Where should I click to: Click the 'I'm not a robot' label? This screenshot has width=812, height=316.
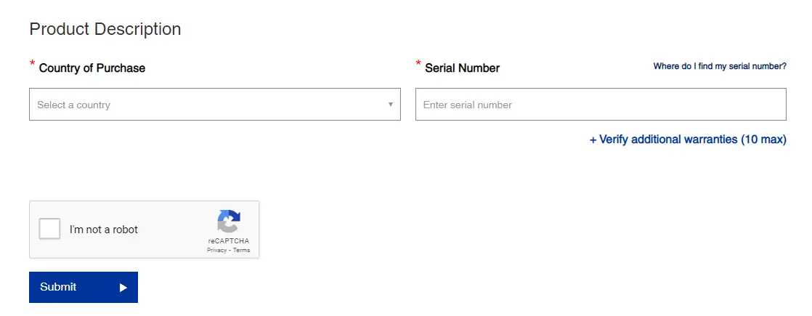pyautogui.click(x=104, y=230)
